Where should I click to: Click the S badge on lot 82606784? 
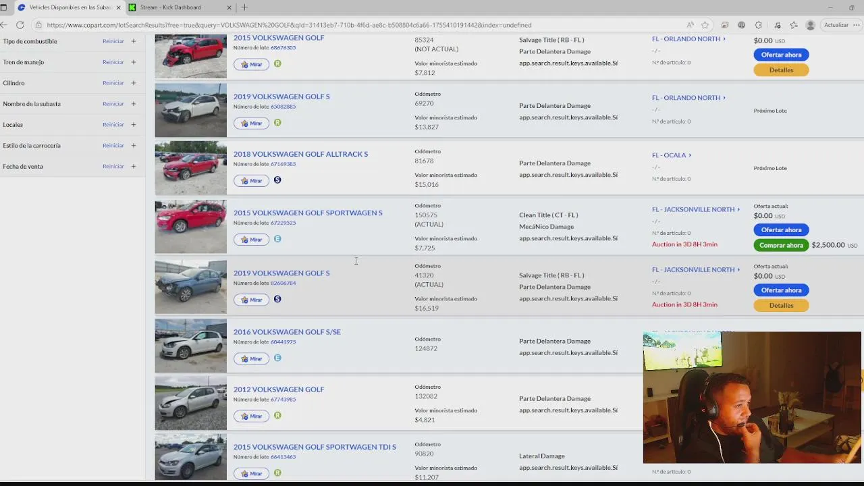277,299
